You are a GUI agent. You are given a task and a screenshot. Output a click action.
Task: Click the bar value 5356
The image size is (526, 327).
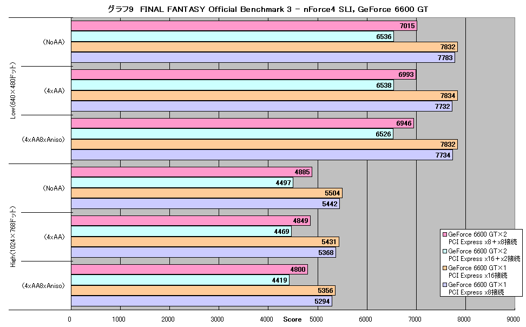point(325,290)
